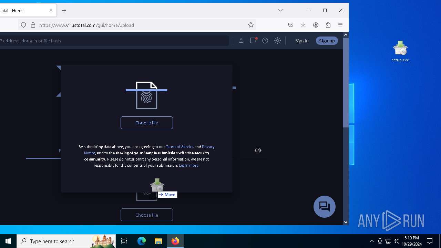Click the volume speaker tray icon
Screen dimensions: 441x248
click(397, 241)
